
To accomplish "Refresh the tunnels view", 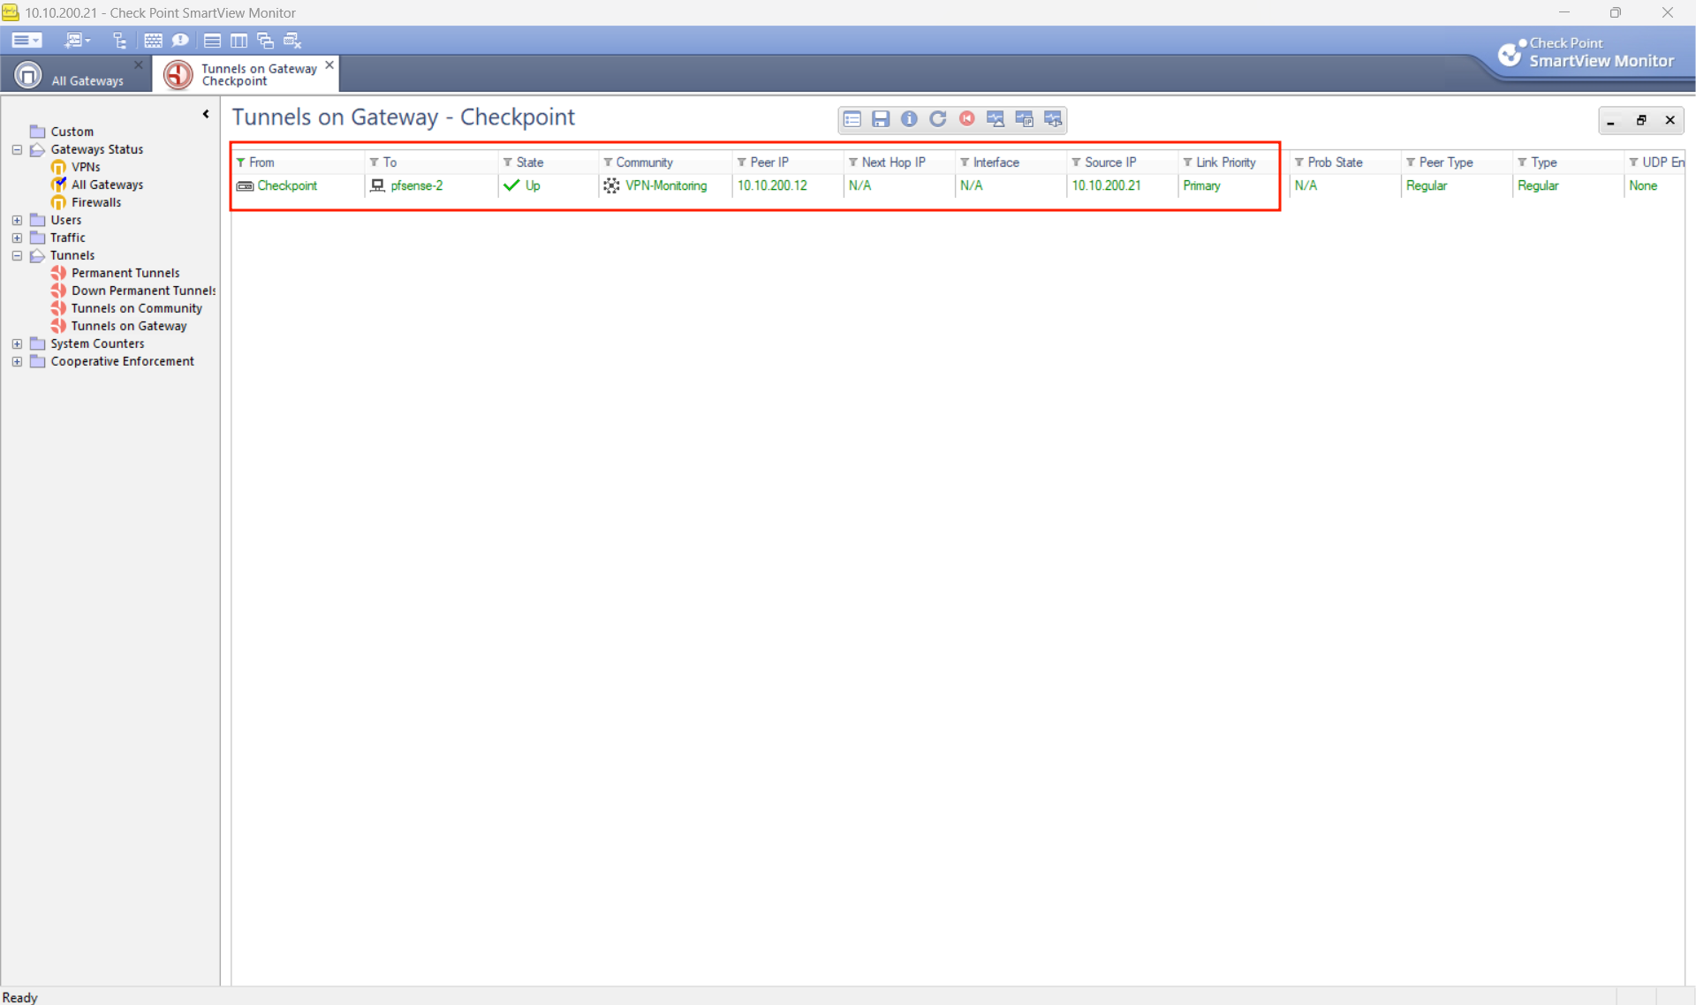I will 938,119.
